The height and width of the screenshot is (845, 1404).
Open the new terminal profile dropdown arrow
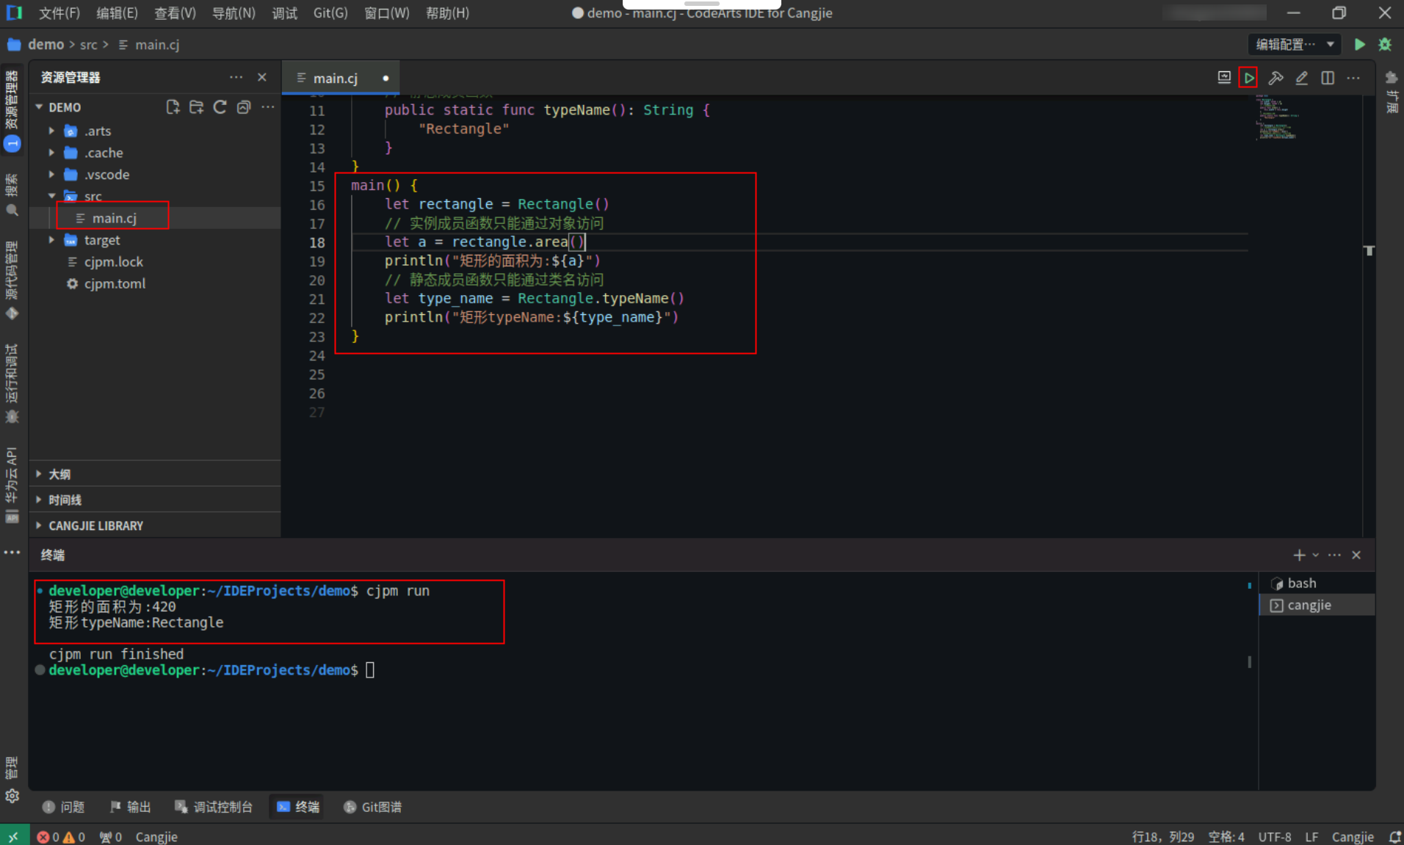(x=1315, y=555)
